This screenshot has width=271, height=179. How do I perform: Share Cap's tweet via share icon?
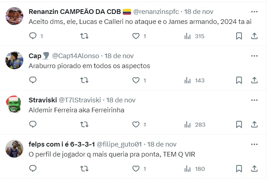coord(254,80)
